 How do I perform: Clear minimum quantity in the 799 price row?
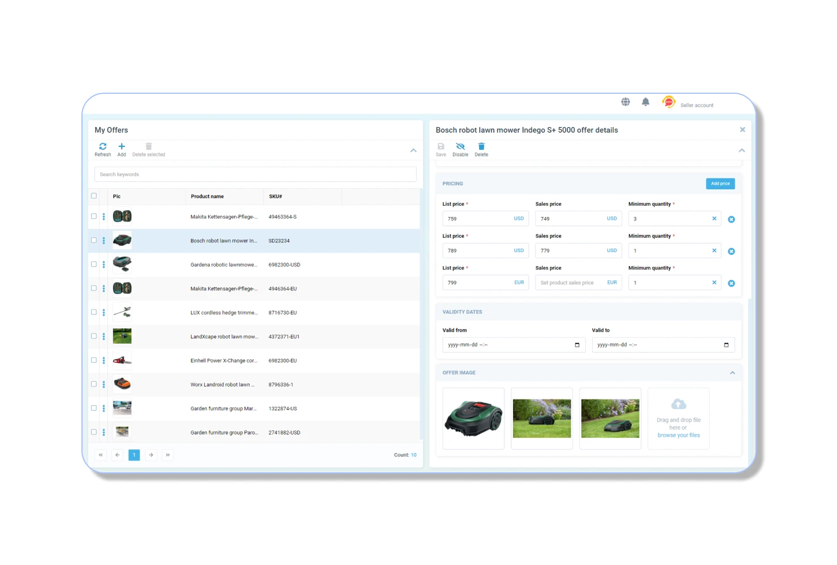click(x=714, y=282)
